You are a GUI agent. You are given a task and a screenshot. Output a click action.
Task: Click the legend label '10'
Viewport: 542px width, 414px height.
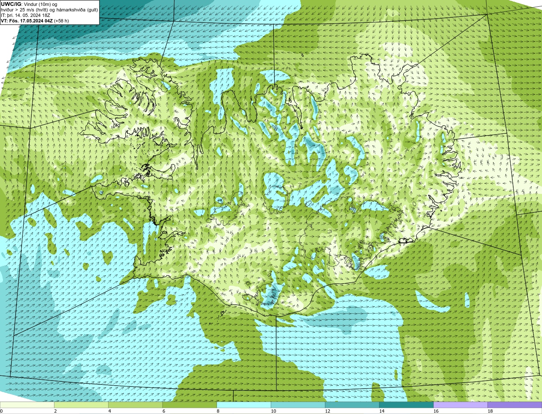(x=273, y=411)
